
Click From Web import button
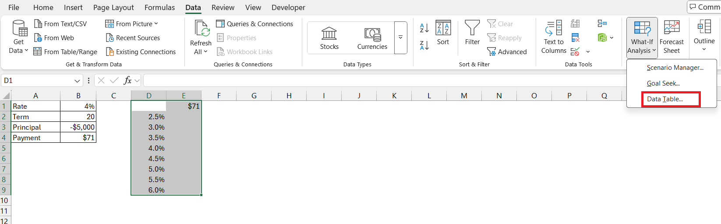point(54,38)
